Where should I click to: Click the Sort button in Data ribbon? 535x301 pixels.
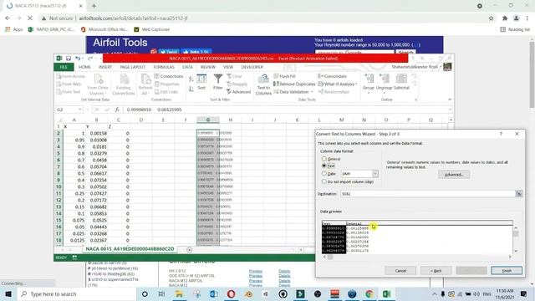point(201,83)
